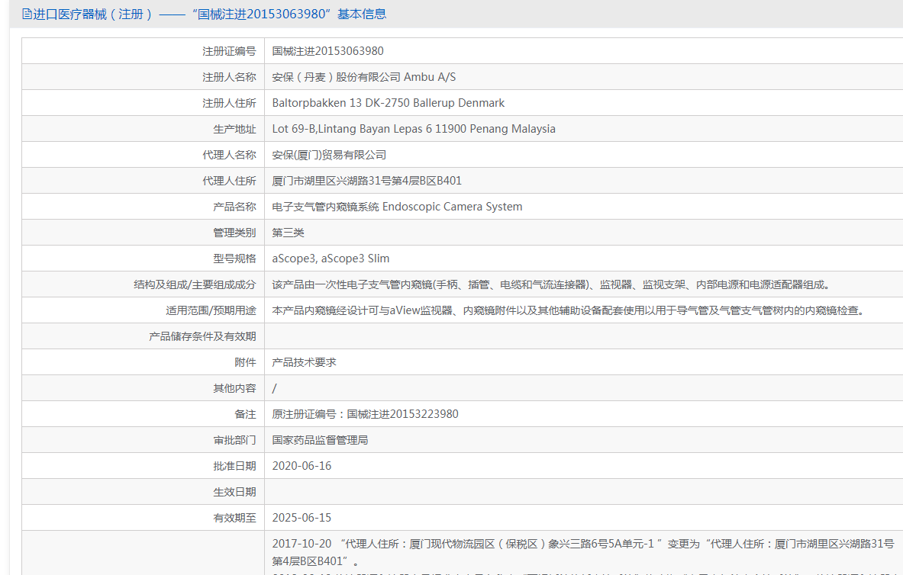Select the registration number 国械注进20153063980 cell
Screen dimensions: 903x575
327,51
